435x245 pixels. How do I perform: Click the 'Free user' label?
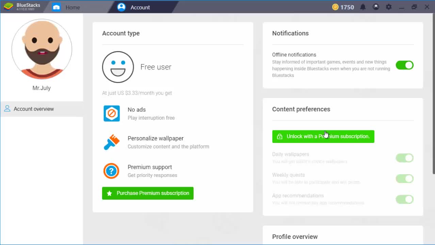(156, 67)
